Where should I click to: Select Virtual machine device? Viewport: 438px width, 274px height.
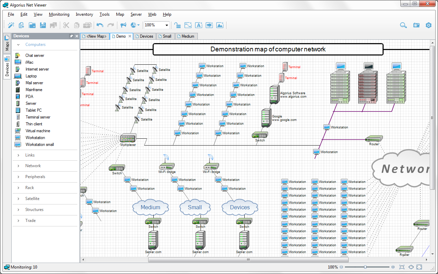coord(38,131)
